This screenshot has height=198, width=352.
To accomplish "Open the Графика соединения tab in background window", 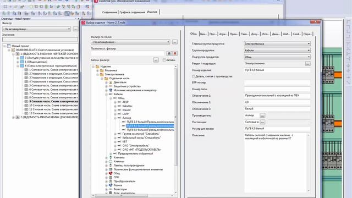I will click(x=132, y=12).
